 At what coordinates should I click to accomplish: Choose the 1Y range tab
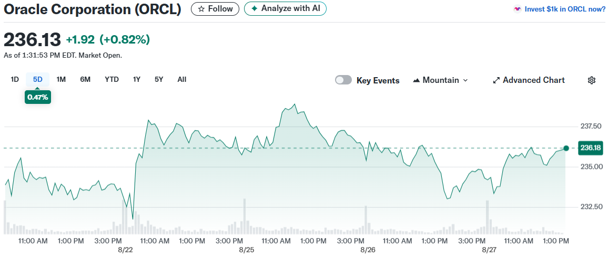point(137,80)
